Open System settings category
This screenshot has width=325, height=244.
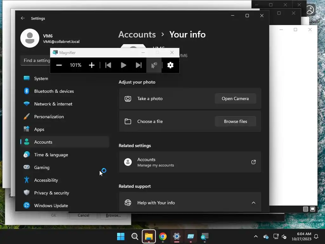pyautogui.click(x=65, y=79)
